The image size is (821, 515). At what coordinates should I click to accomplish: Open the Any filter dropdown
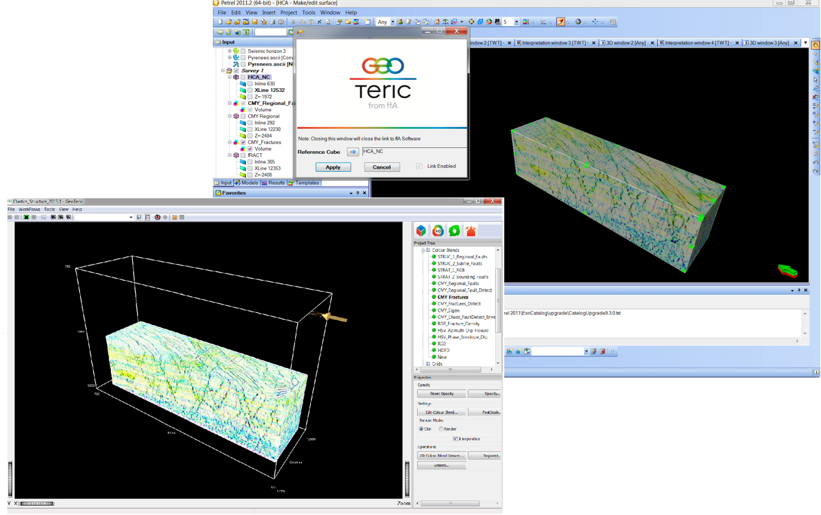pyautogui.click(x=393, y=22)
